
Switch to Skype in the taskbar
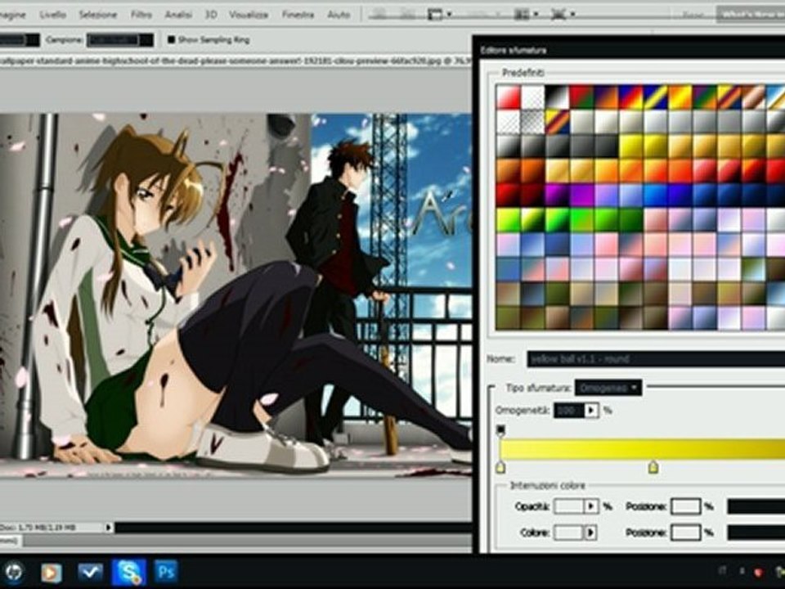[x=128, y=572]
